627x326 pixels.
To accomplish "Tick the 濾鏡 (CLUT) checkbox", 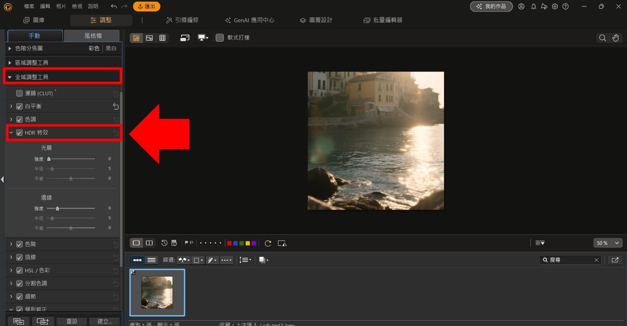I will click(19, 93).
